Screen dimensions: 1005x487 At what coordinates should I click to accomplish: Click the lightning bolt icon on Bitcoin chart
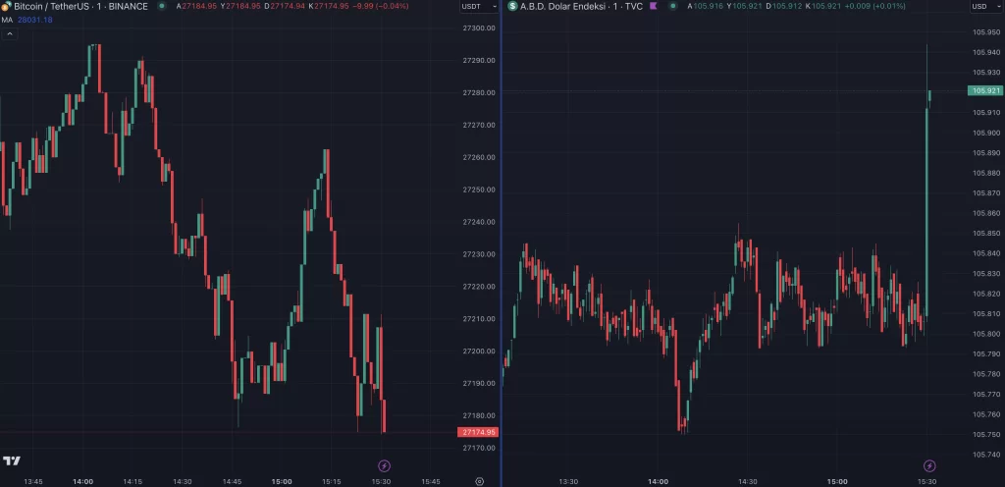pos(385,465)
